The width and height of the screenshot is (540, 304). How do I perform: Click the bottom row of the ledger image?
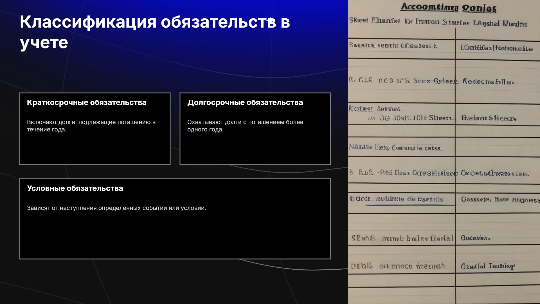[444, 296]
